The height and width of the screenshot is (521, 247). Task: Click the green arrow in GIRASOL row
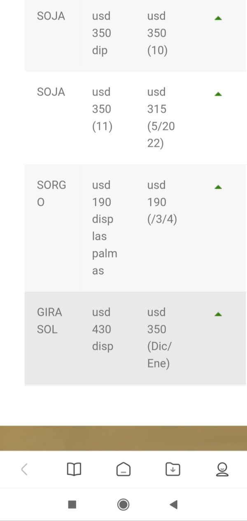point(218,314)
